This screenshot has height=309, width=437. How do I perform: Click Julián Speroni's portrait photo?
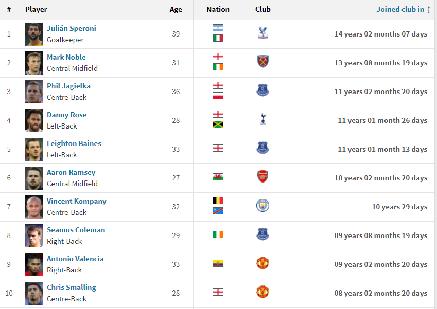[x=34, y=34]
